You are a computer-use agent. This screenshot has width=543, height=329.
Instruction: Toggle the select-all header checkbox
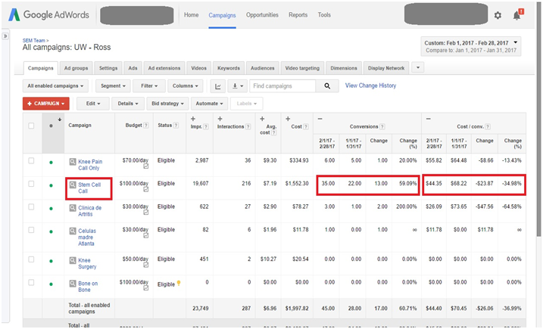(x=31, y=126)
